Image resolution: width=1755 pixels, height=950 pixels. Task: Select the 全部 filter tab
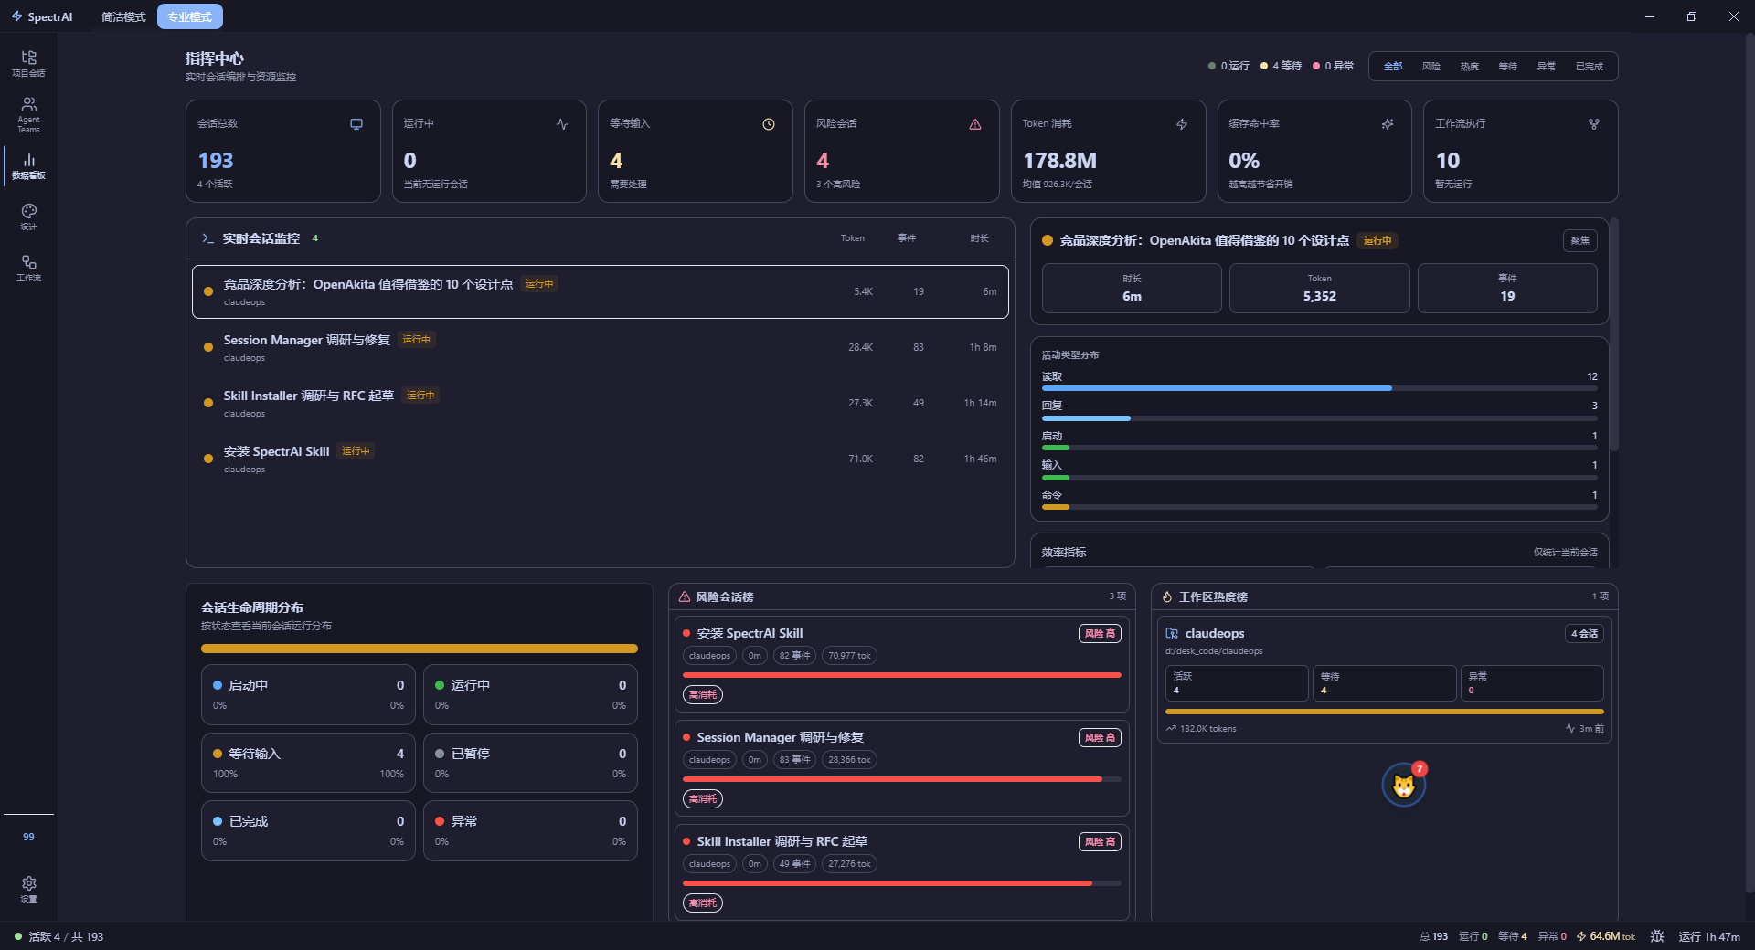[1393, 66]
